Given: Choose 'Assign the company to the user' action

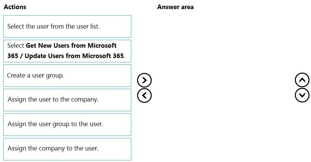Looking at the screenshot, I should coord(67,149).
